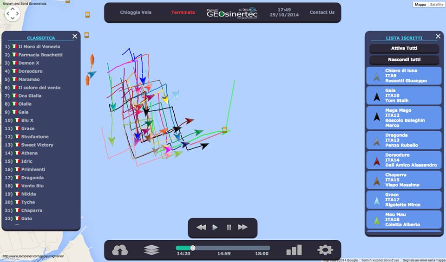Toggle Dorsoduro ITA14 boat track
The image size is (446, 262).
click(403, 160)
